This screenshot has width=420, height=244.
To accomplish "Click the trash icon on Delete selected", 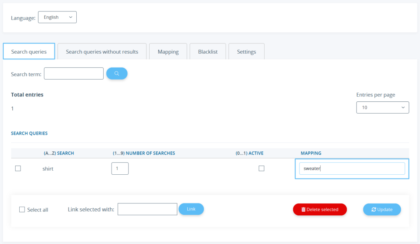I will point(304,209).
